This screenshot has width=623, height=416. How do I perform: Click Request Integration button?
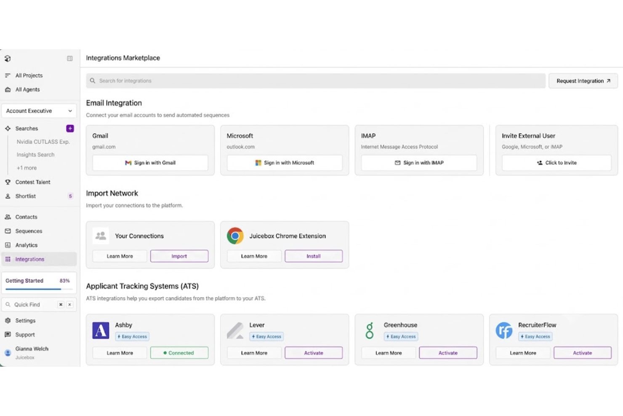tap(583, 81)
